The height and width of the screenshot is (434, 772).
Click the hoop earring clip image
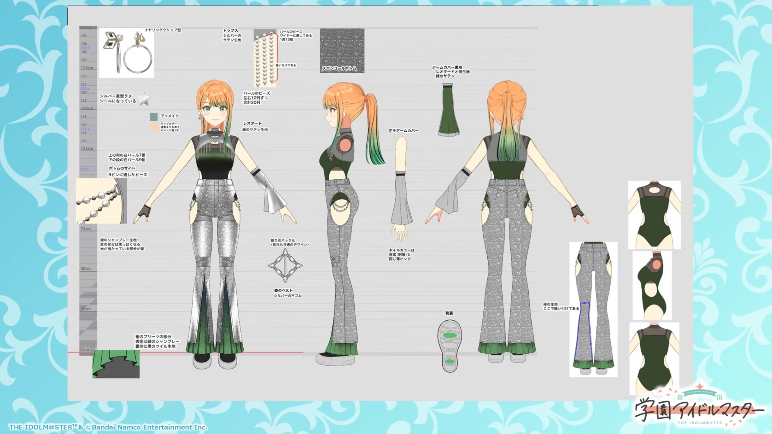126,53
